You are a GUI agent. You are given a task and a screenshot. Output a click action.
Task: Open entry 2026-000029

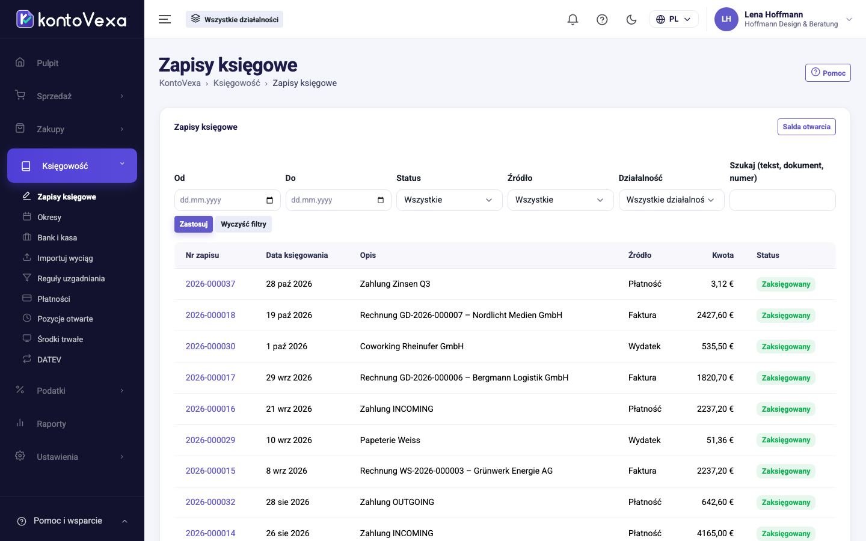[210, 440]
